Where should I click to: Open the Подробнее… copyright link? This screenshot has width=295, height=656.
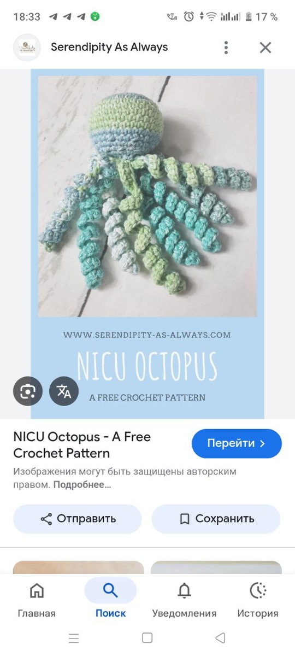click(82, 484)
